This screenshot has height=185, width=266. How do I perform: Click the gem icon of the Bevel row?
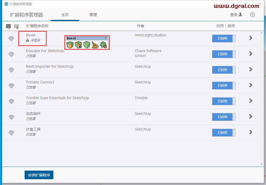coord(11,39)
